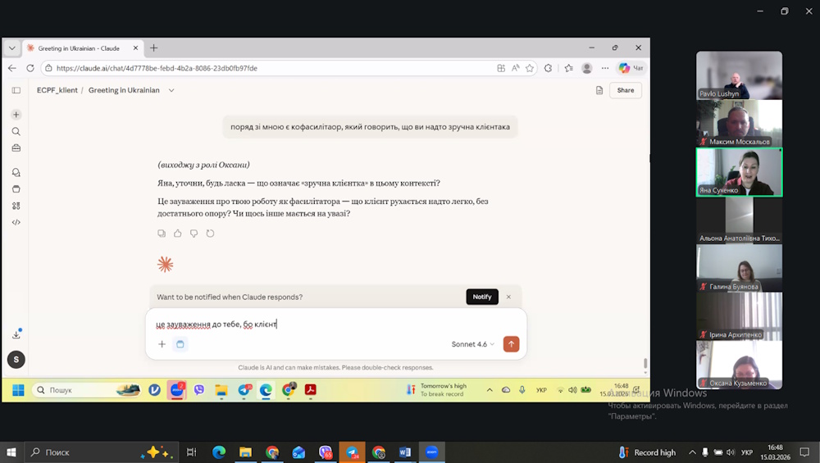Screen dimensions: 820x463
Task: Send the message with the orange arrow button
Action: [511, 344]
